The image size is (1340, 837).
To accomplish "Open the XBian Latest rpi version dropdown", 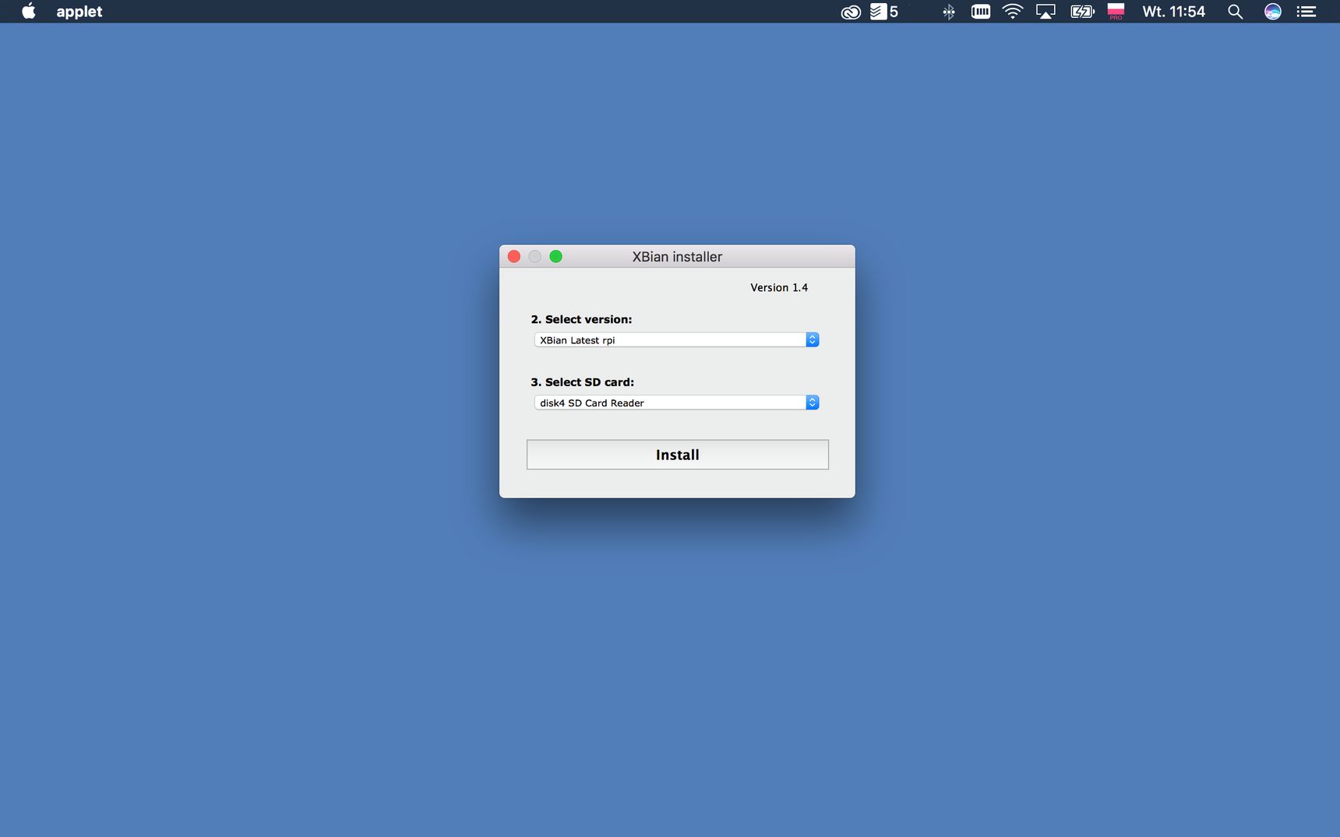I will (x=676, y=340).
